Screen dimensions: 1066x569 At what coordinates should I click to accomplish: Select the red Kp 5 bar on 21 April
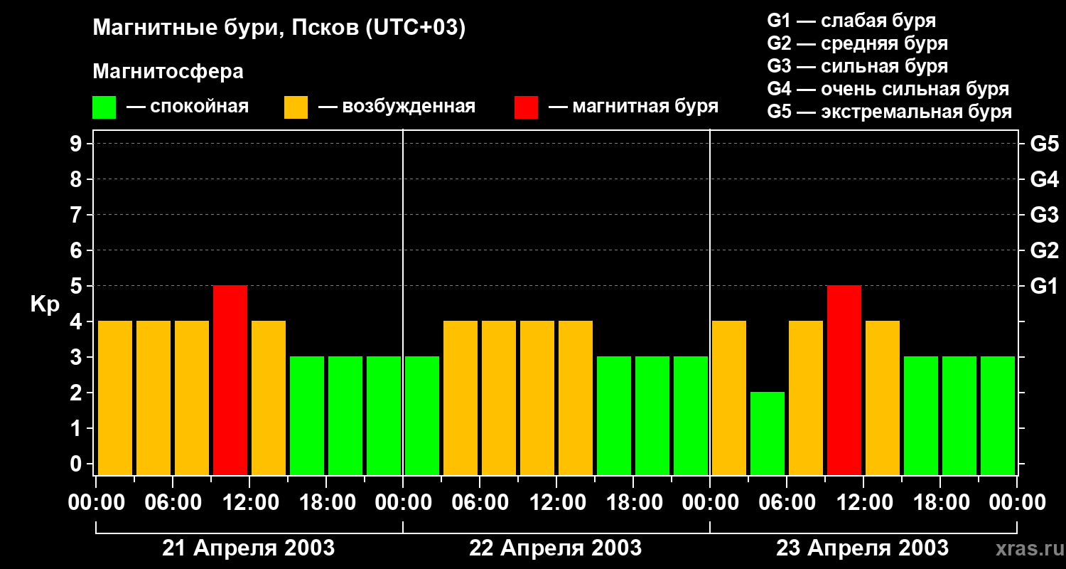pos(230,380)
